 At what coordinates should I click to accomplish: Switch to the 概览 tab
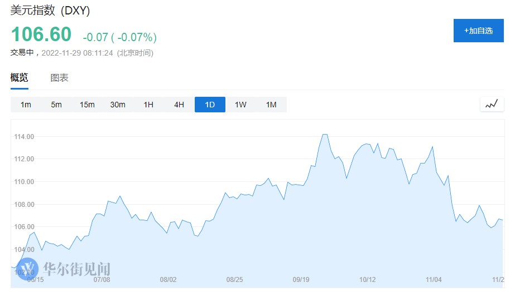click(x=20, y=78)
